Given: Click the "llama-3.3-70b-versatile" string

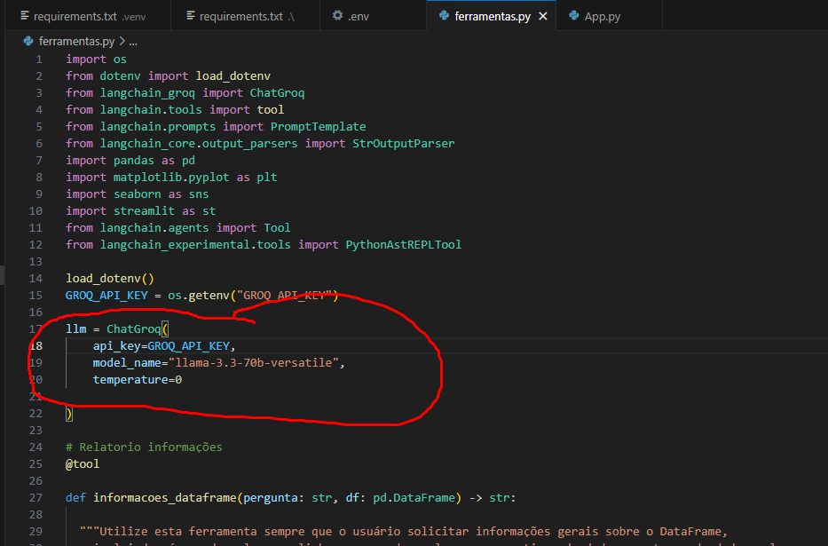Looking at the screenshot, I should point(253,363).
